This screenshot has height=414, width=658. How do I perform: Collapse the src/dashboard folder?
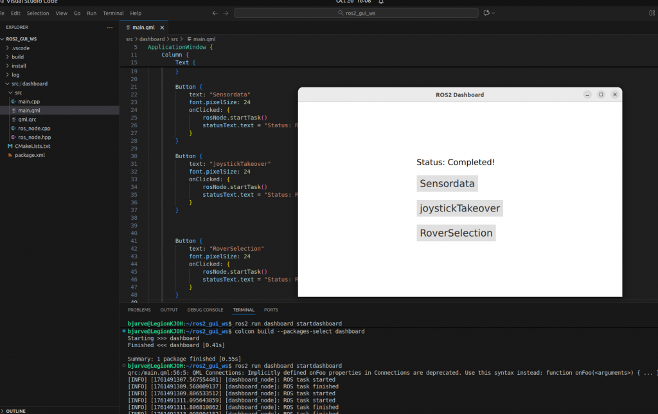pos(28,84)
